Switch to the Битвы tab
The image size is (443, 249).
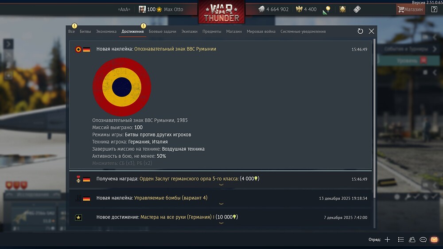[x=85, y=31]
